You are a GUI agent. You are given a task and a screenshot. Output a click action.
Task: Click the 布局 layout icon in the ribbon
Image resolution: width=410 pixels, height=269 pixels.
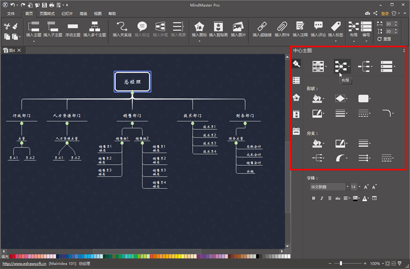(x=353, y=27)
